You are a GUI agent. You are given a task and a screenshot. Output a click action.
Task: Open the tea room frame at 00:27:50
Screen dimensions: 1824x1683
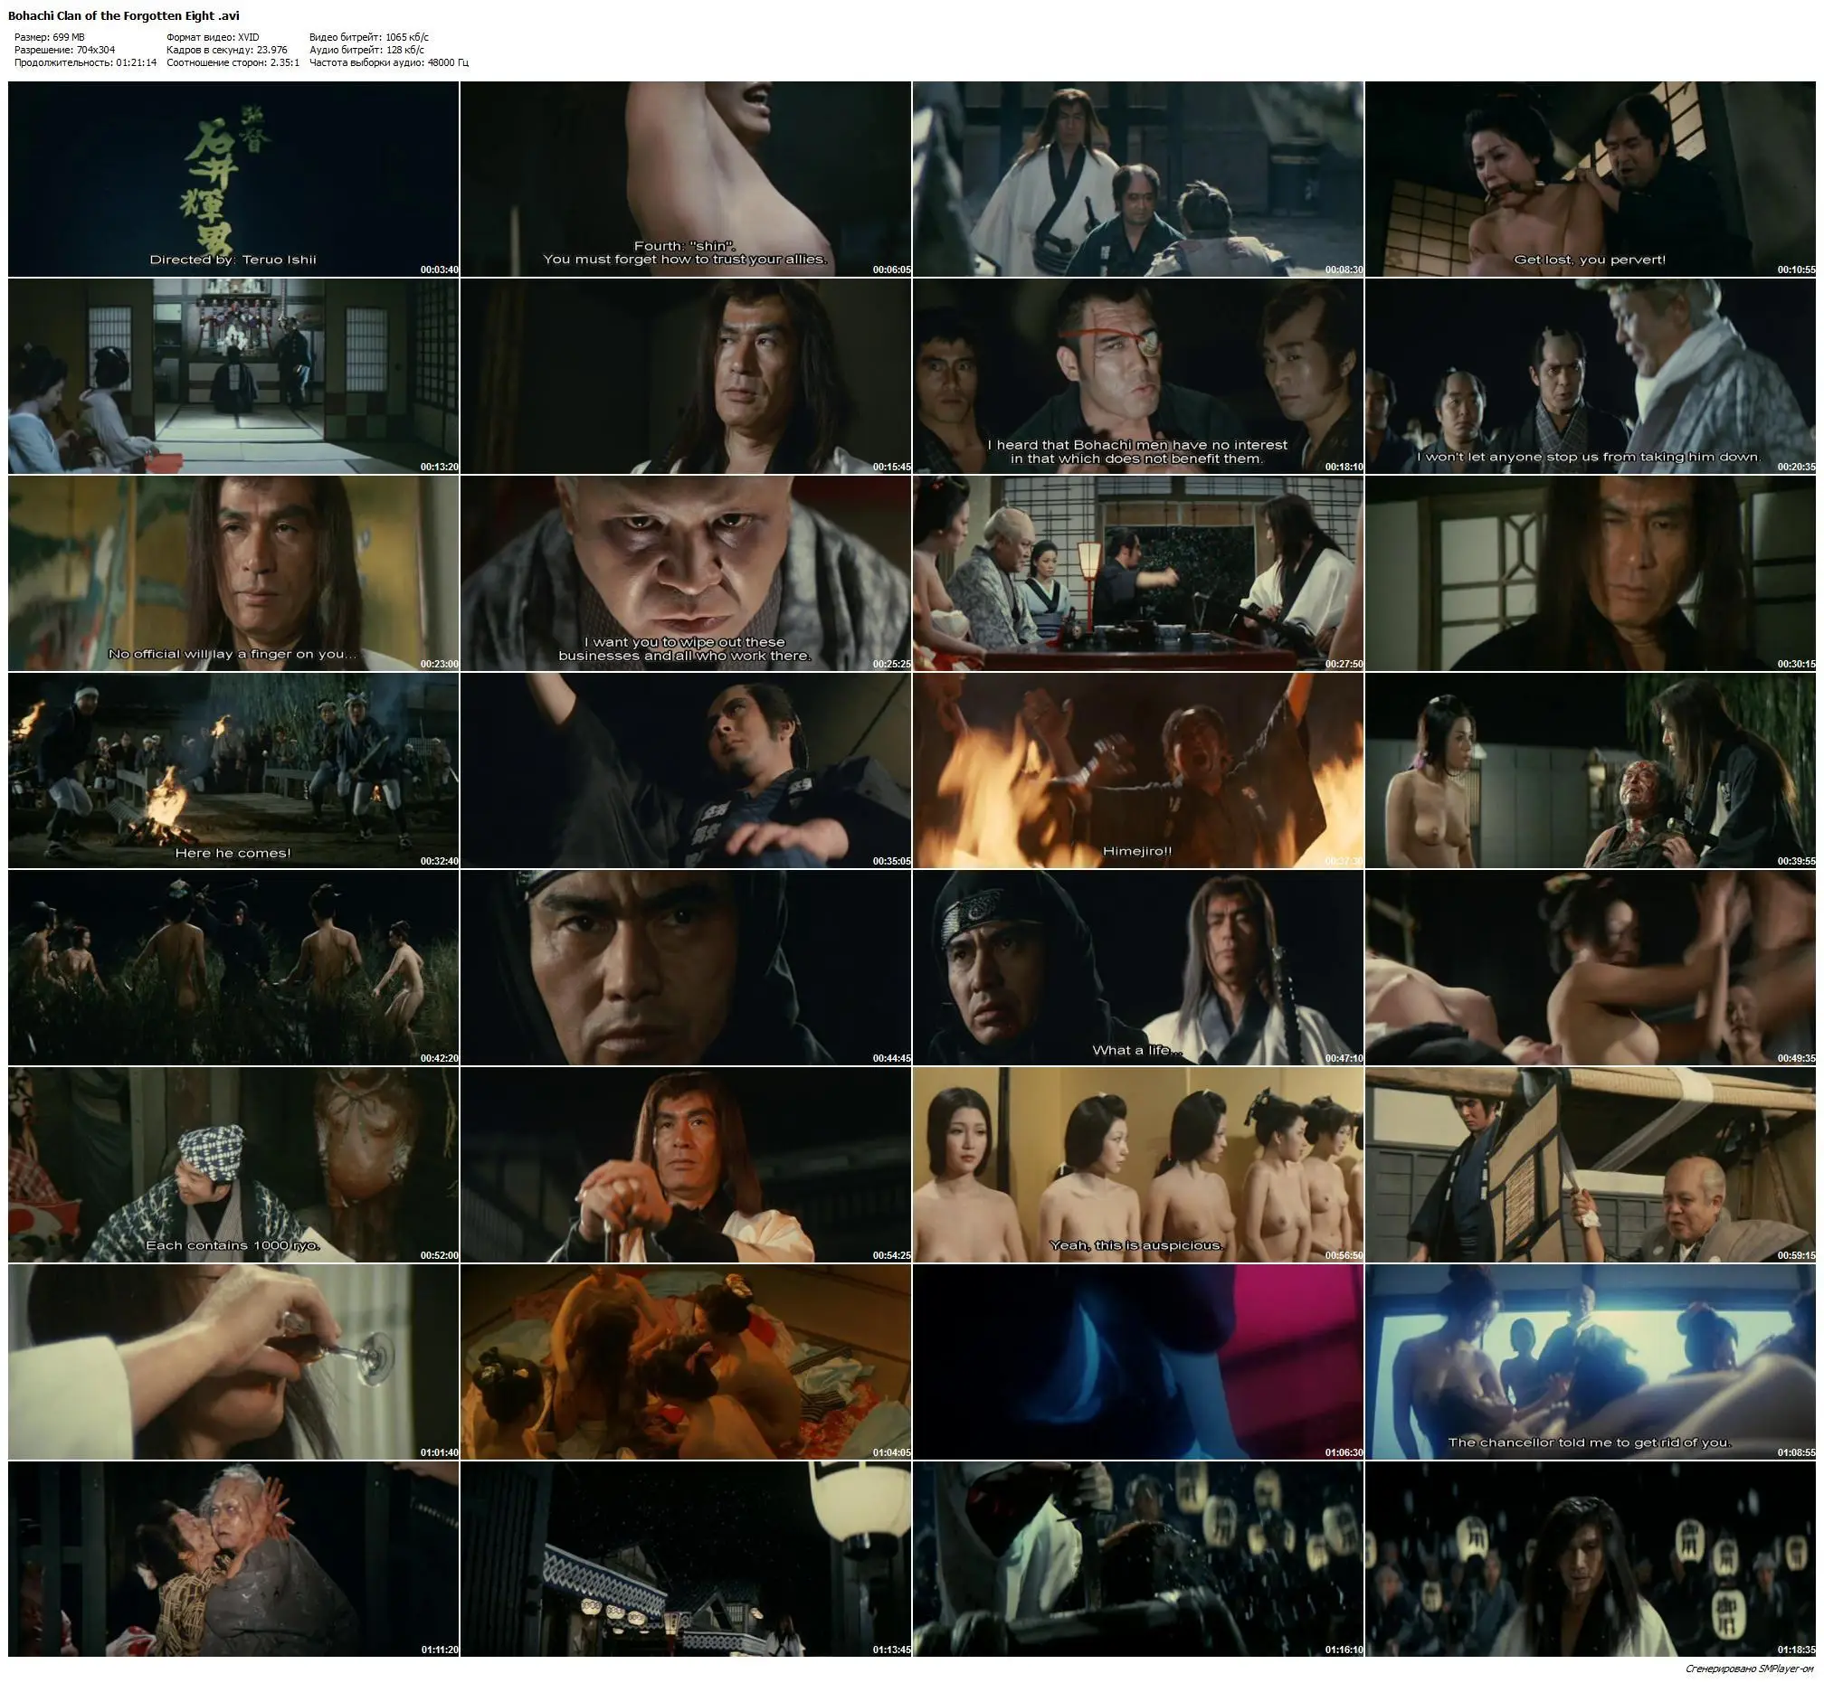point(1138,572)
